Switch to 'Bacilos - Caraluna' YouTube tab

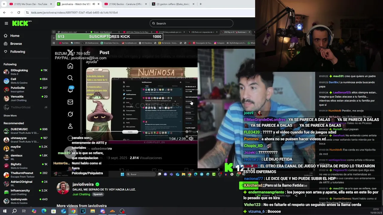point(125,4)
